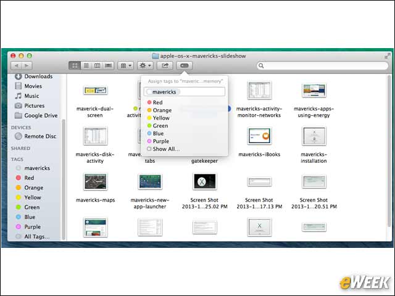Open Google Drive folder in sidebar
Screen dimensions: 395x296
(x=36, y=115)
